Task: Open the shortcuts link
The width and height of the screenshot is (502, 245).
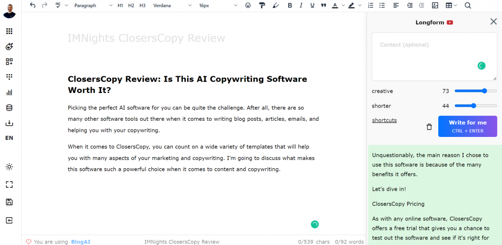Action: (x=384, y=120)
